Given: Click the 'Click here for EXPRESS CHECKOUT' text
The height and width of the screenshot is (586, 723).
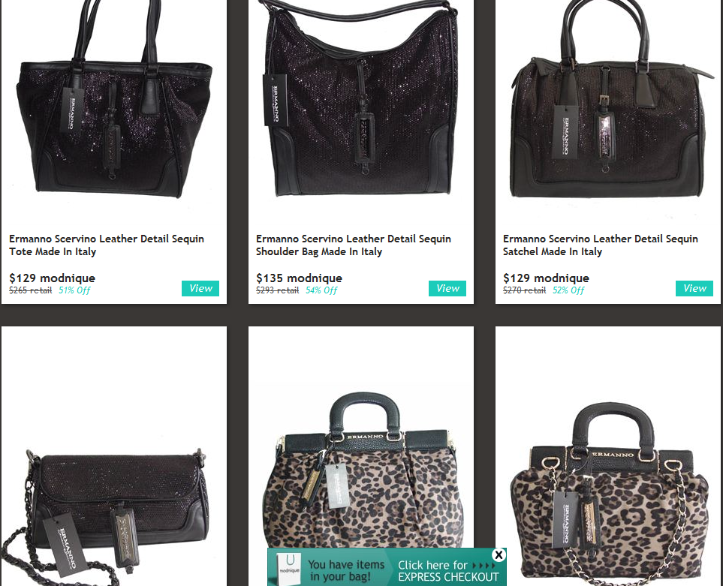Looking at the screenshot, I should click(448, 571).
